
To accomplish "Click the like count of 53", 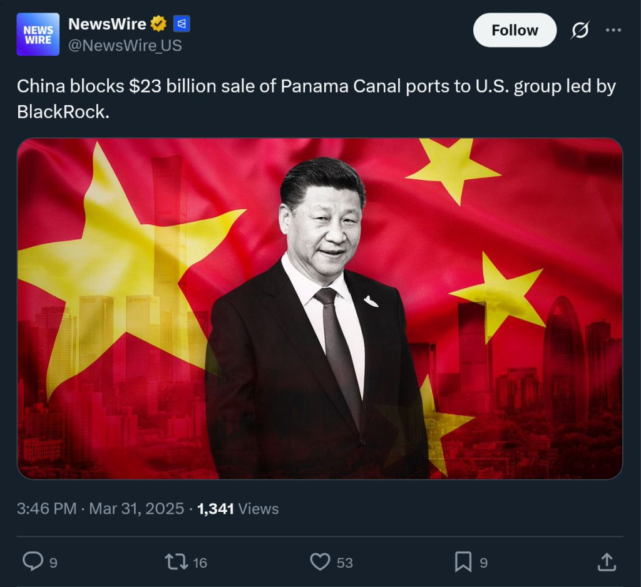I will [345, 563].
